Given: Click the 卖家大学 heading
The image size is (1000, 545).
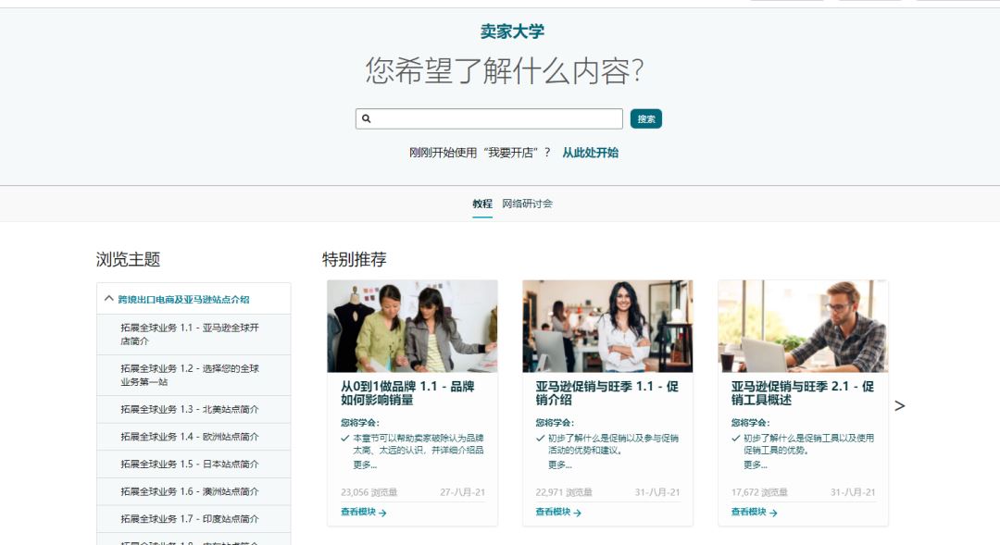Looking at the screenshot, I should (512, 31).
